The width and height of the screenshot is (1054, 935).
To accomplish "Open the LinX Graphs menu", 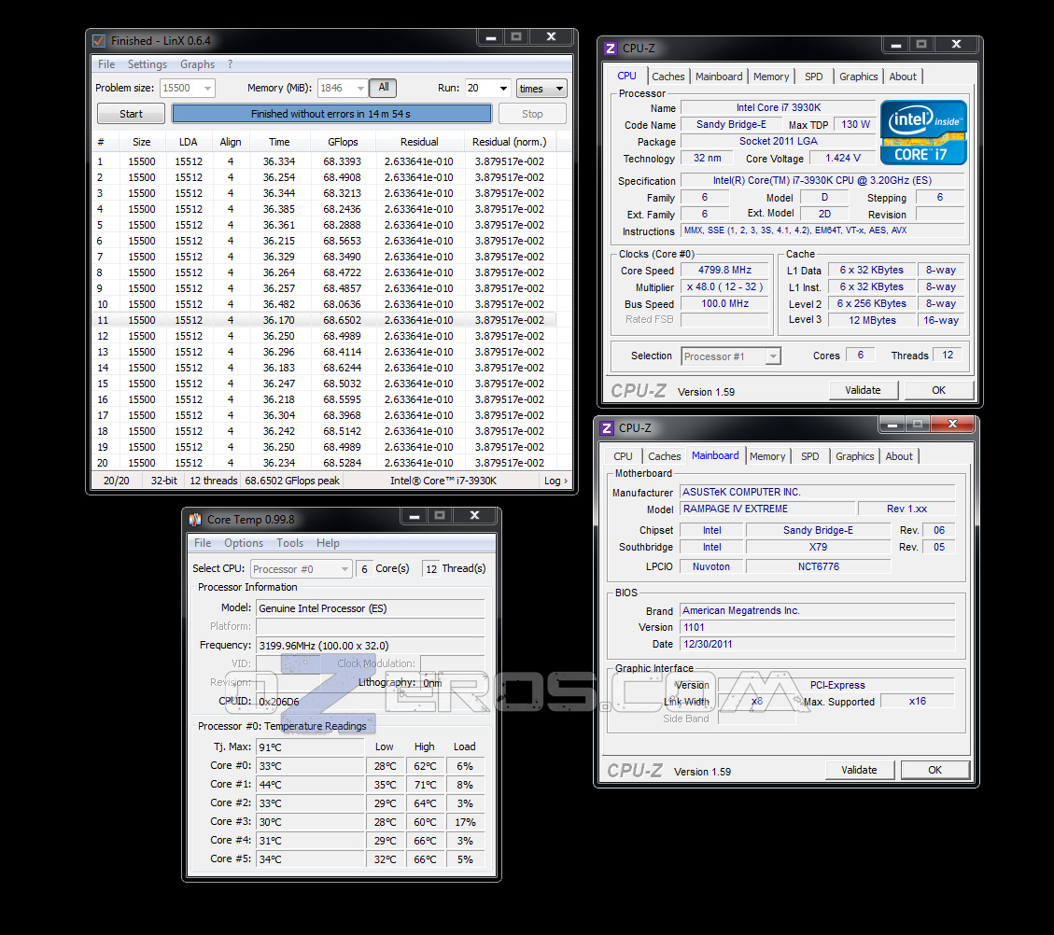I will click(197, 64).
